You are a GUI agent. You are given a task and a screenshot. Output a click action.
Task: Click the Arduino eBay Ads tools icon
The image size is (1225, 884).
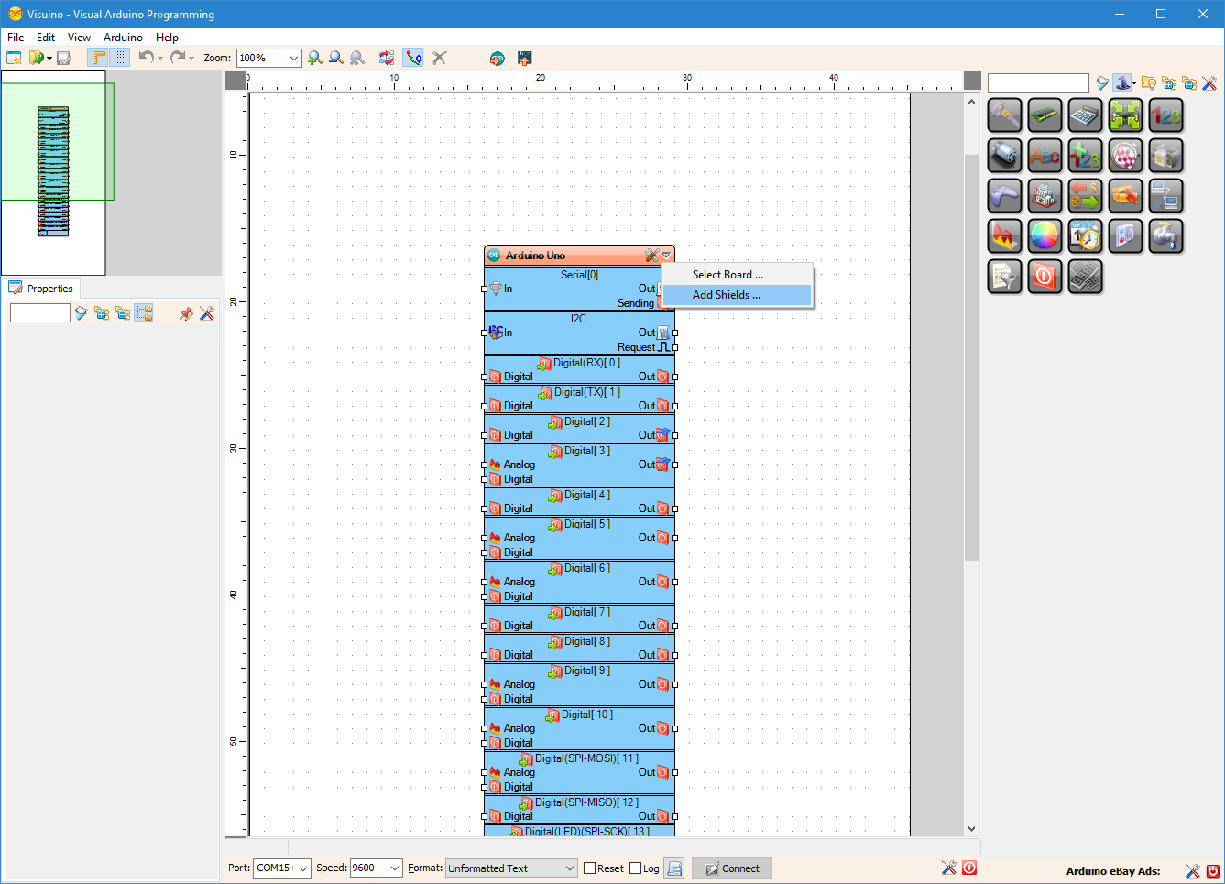[x=1192, y=871]
